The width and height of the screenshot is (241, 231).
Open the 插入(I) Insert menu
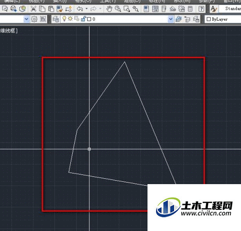pyautogui.click(x=60, y=1)
